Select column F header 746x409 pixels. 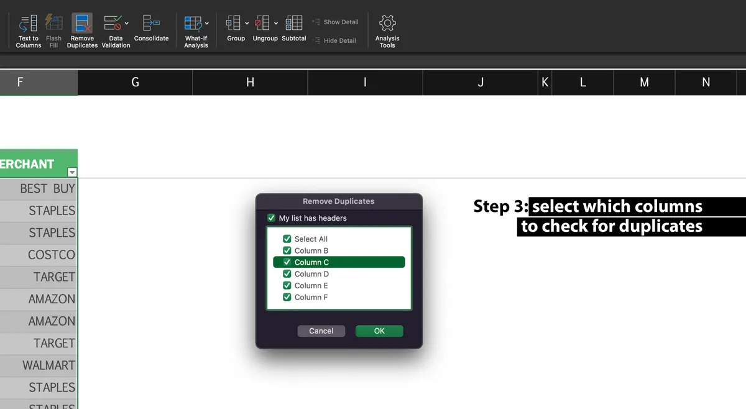click(x=39, y=82)
